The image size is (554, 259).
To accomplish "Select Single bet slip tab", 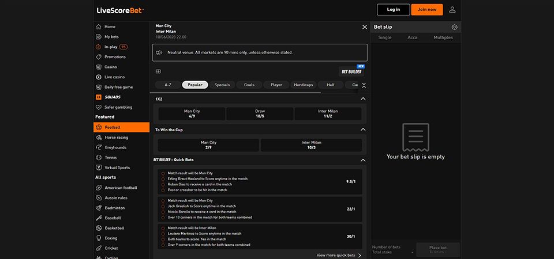I will tap(385, 37).
